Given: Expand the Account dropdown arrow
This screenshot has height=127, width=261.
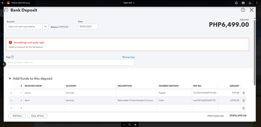Looking at the screenshot, I should [x=46, y=26].
